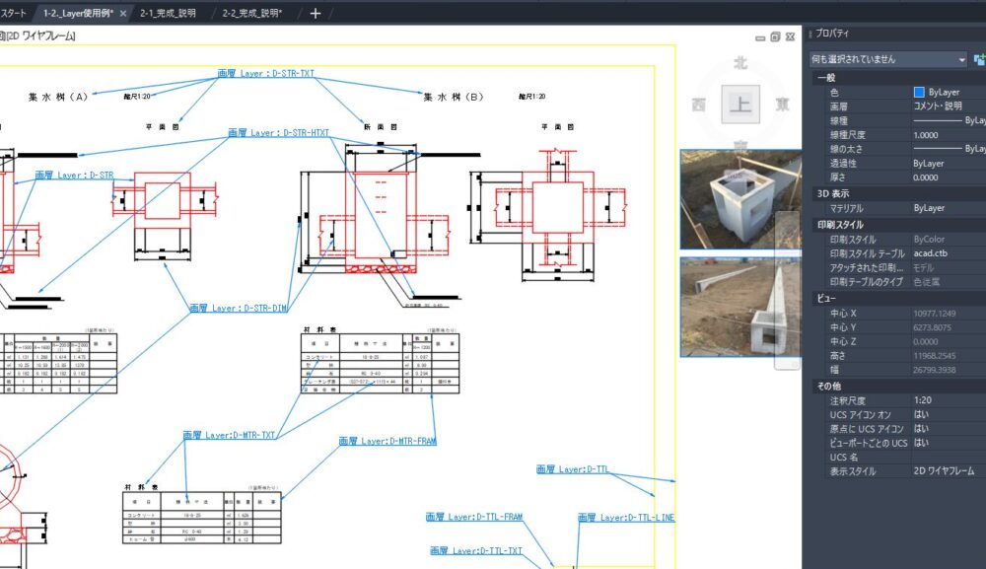
Task: Select the 画層 value コメント・説明
Action: (x=938, y=107)
